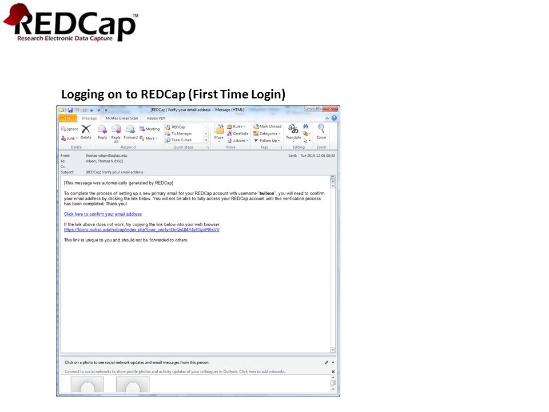Switch to the Adobe PDF tab
The image size is (549, 412).
tap(156, 118)
